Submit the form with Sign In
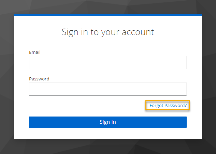The image size is (216, 154). 107,122
